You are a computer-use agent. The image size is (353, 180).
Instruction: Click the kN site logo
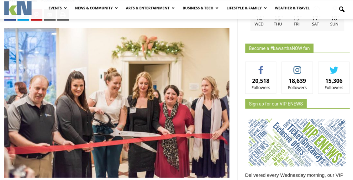[x=18, y=8]
